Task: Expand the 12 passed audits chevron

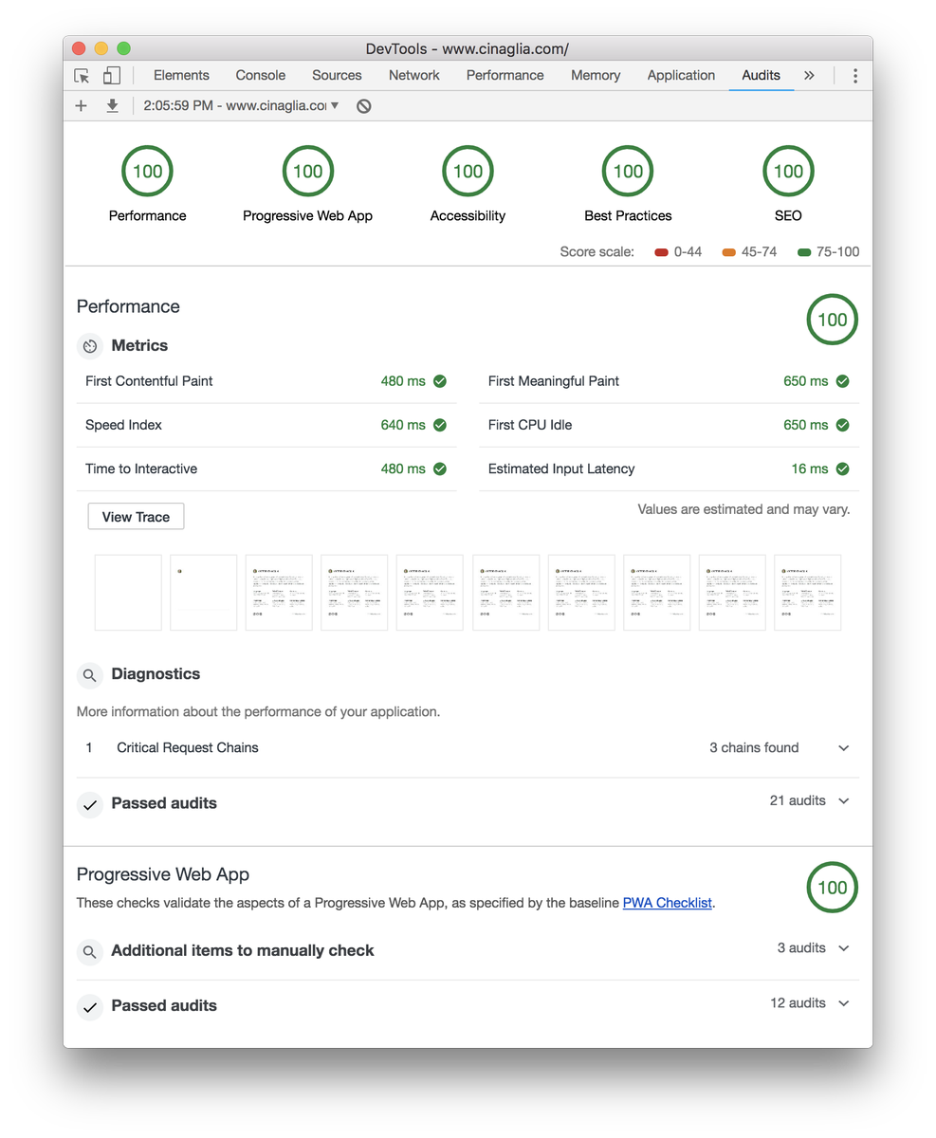Action: coord(844,1003)
